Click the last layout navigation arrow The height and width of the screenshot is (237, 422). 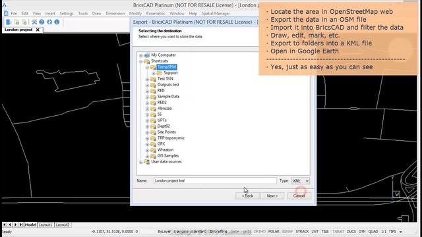click(21, 224)
